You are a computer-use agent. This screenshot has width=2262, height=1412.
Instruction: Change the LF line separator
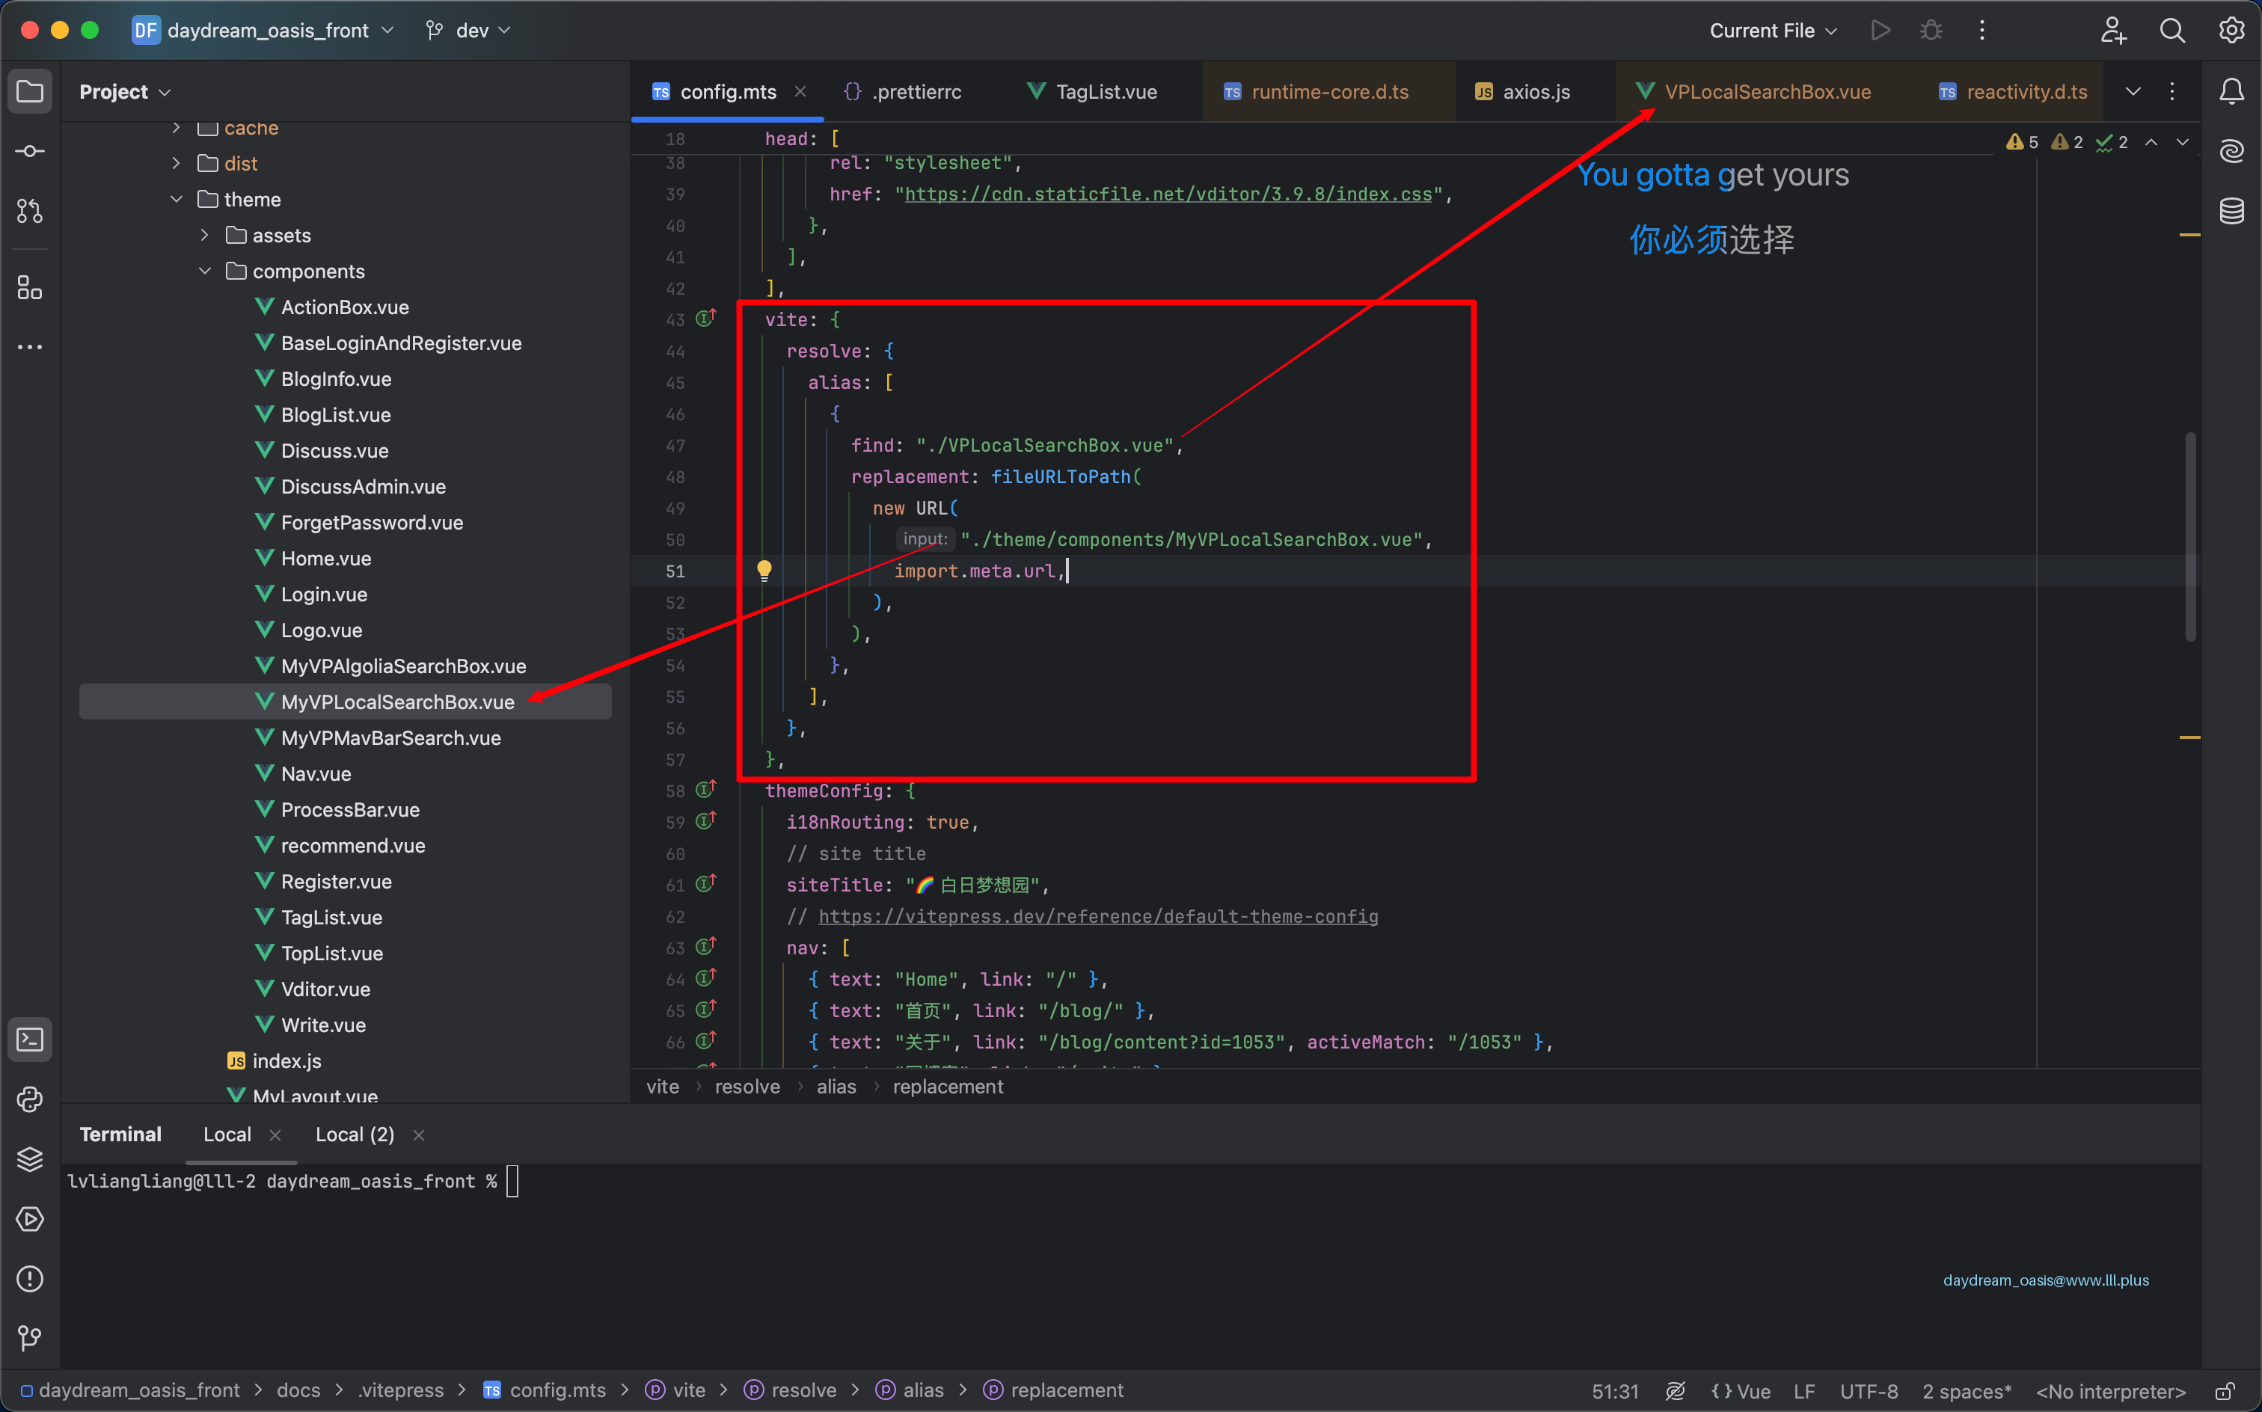tap(1804, 1390)
